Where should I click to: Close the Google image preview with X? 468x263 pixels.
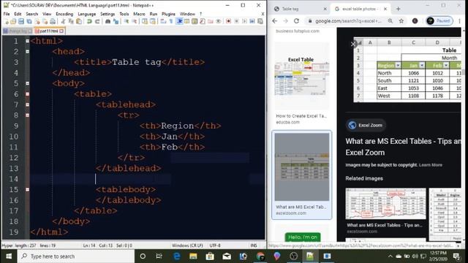click(x=353, y=44)
